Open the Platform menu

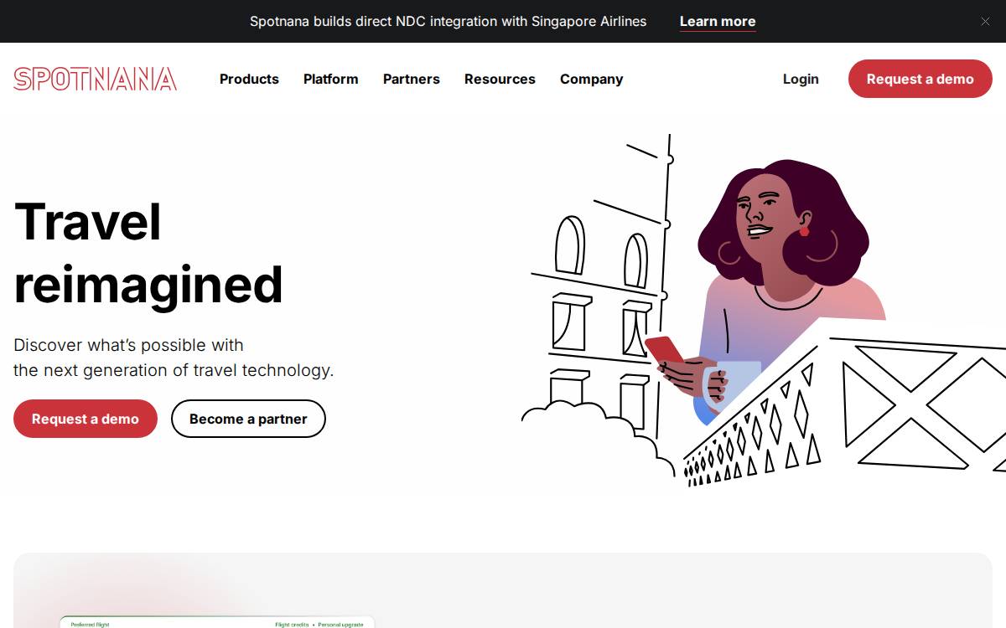point(330,79)
